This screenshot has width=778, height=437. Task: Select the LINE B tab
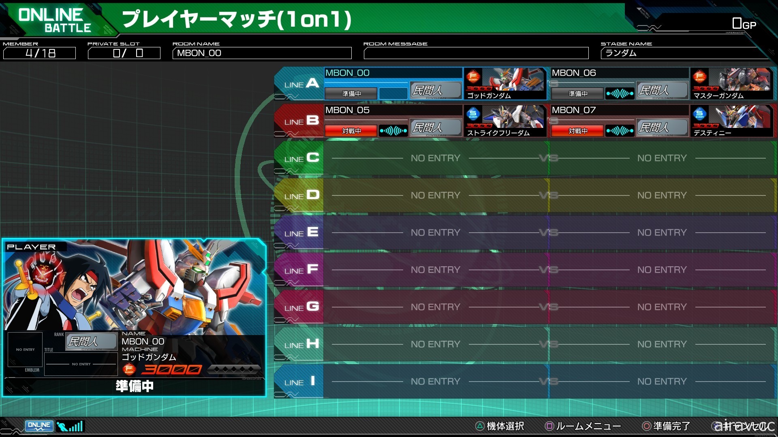click(300, 121)
